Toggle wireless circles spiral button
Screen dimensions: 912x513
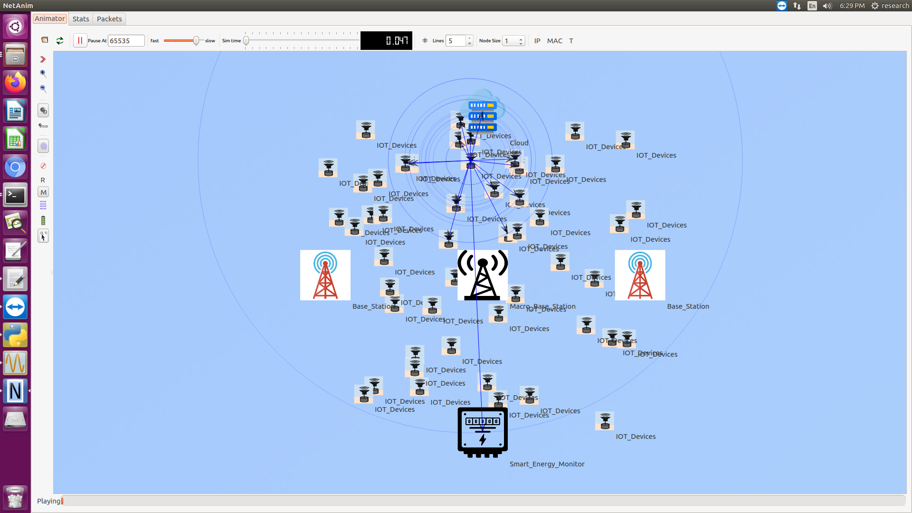point(43,146)
